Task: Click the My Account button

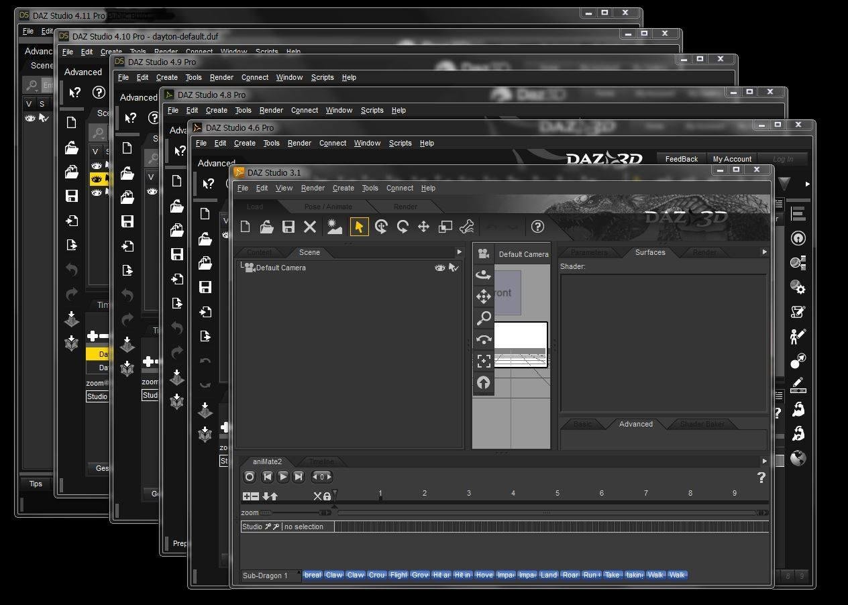Action: [x=732, y=159]
